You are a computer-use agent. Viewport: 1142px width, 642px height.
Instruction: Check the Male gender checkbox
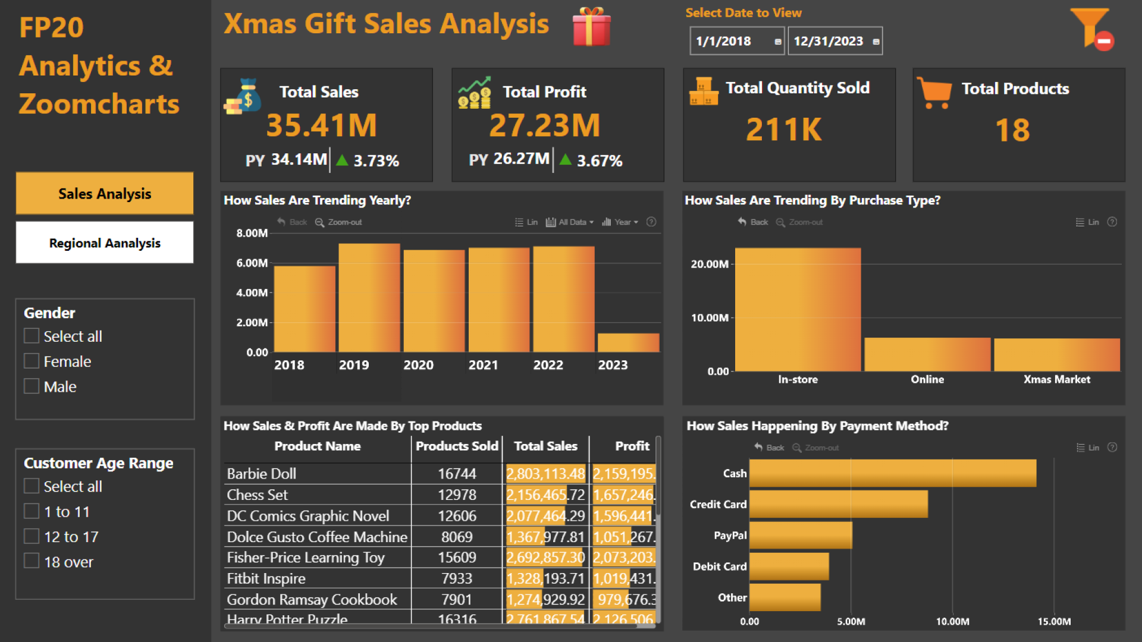32,386
